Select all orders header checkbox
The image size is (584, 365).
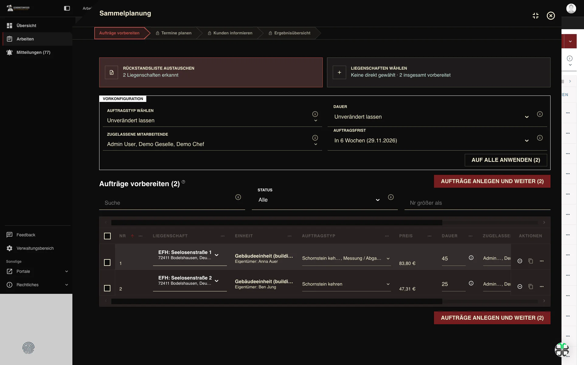tap(107, 236)
